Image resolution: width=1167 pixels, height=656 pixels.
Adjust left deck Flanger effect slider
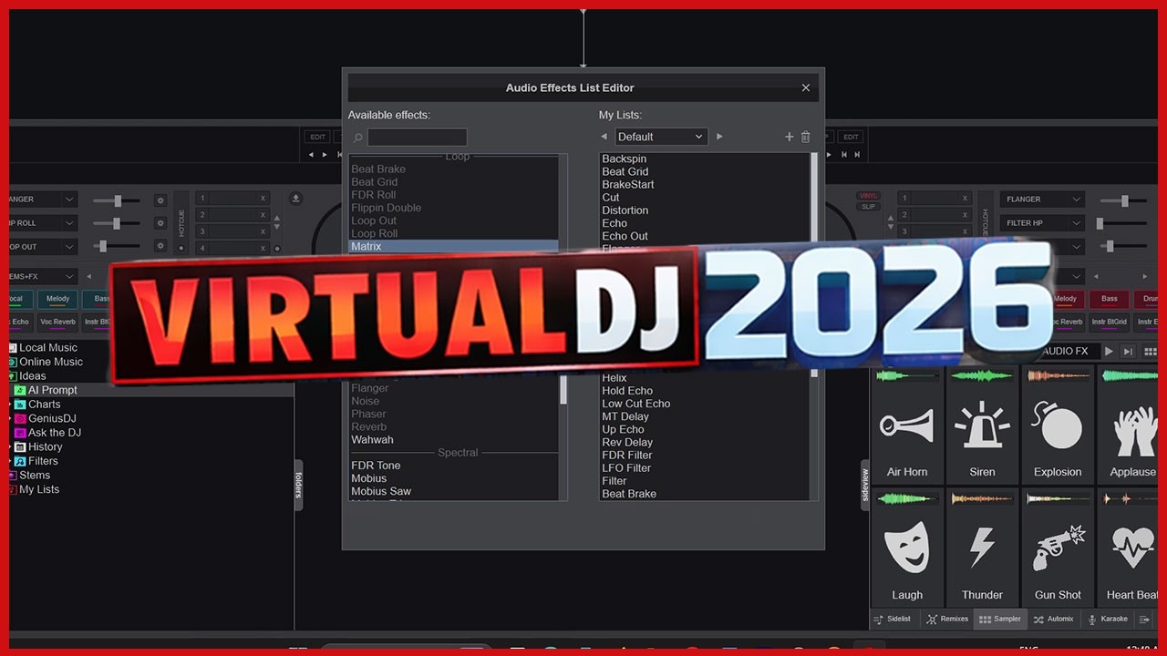(x=116, y=200)
